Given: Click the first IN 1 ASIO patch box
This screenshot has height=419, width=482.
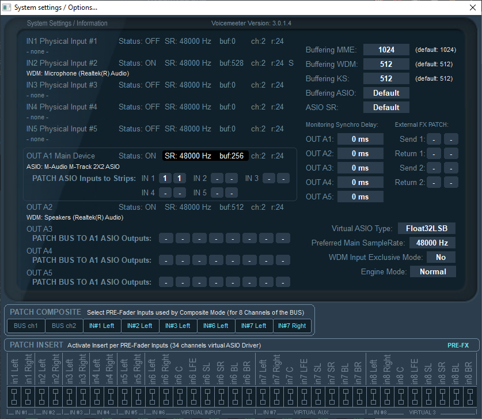Looking at the screenshot, I should coord(165,178).
